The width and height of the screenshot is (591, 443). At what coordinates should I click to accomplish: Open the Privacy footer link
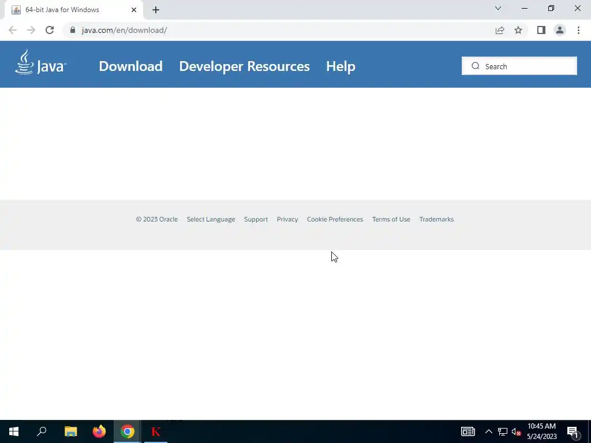click(287, 219)
